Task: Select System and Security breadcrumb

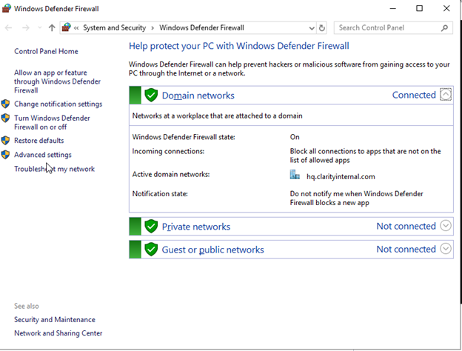Action: click(x=114, y=28)
